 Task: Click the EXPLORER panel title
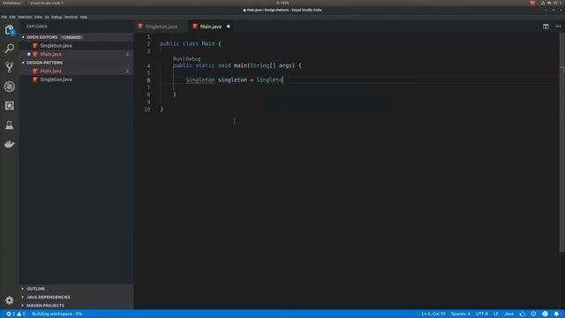pyautogui.click(x=37, y=26)
